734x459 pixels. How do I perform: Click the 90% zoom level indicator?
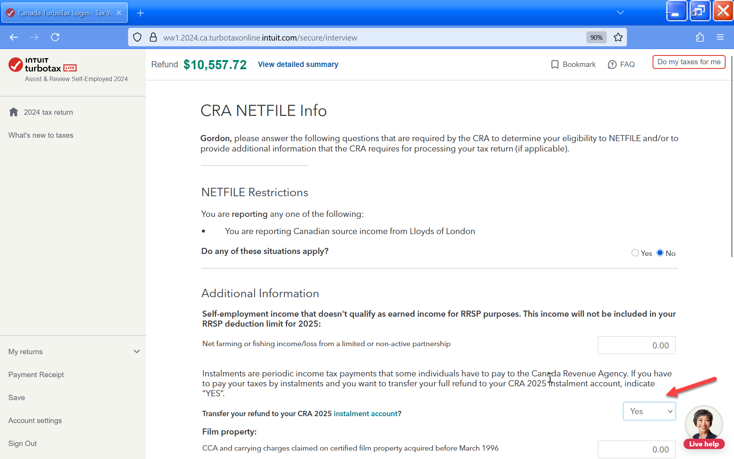coord(596,37)
